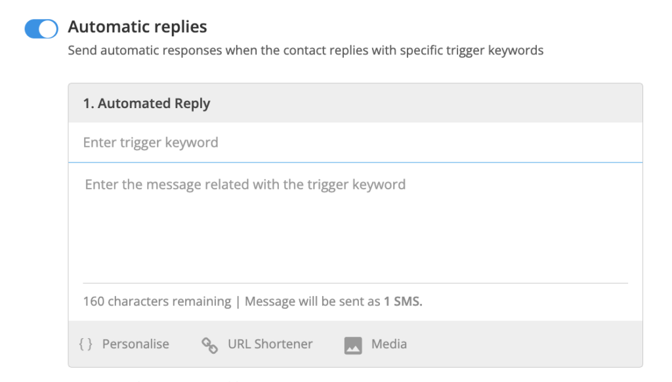Click the picture Media icon
This screenshot has width=672, height=382.
click(x=353, y=346)
